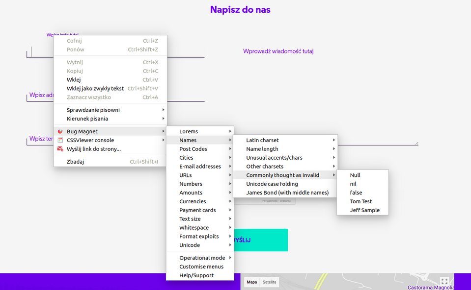
Task: Toggle the map fullscreen icon
Action: click(444, 281)
